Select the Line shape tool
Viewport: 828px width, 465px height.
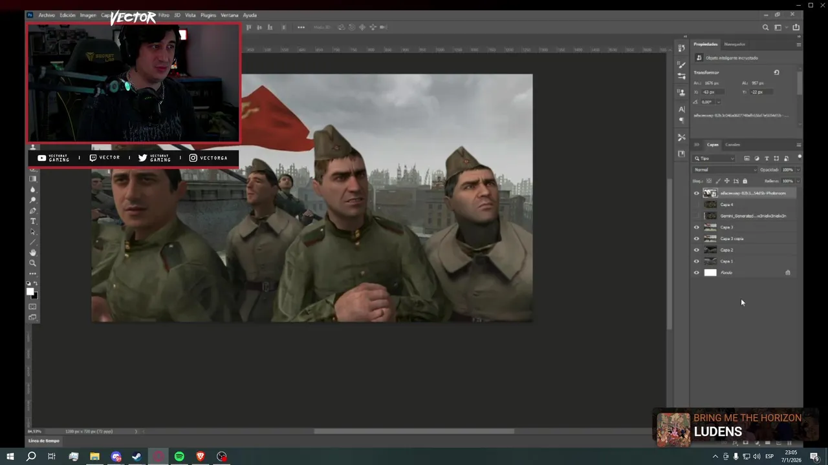coord(33,242)
